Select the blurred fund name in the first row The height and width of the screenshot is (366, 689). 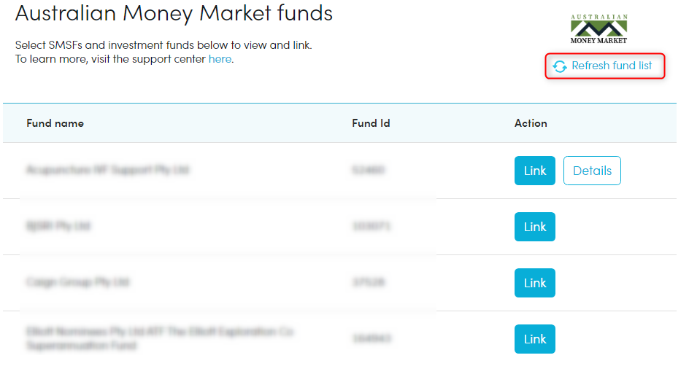tap(108, 170)
